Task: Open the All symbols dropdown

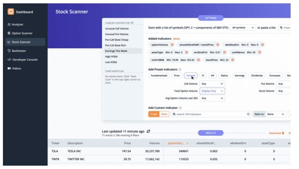Action: point(243,28)
